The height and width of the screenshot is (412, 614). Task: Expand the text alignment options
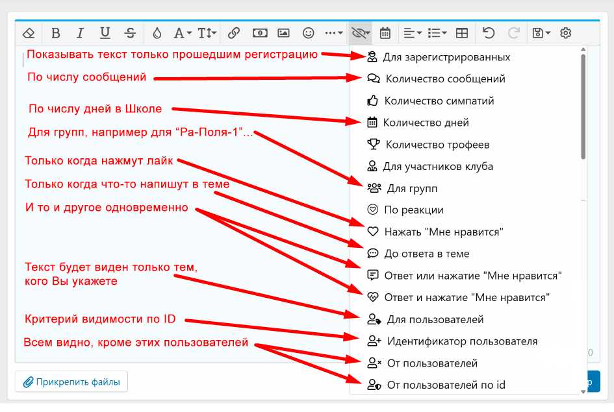(412, 32)
